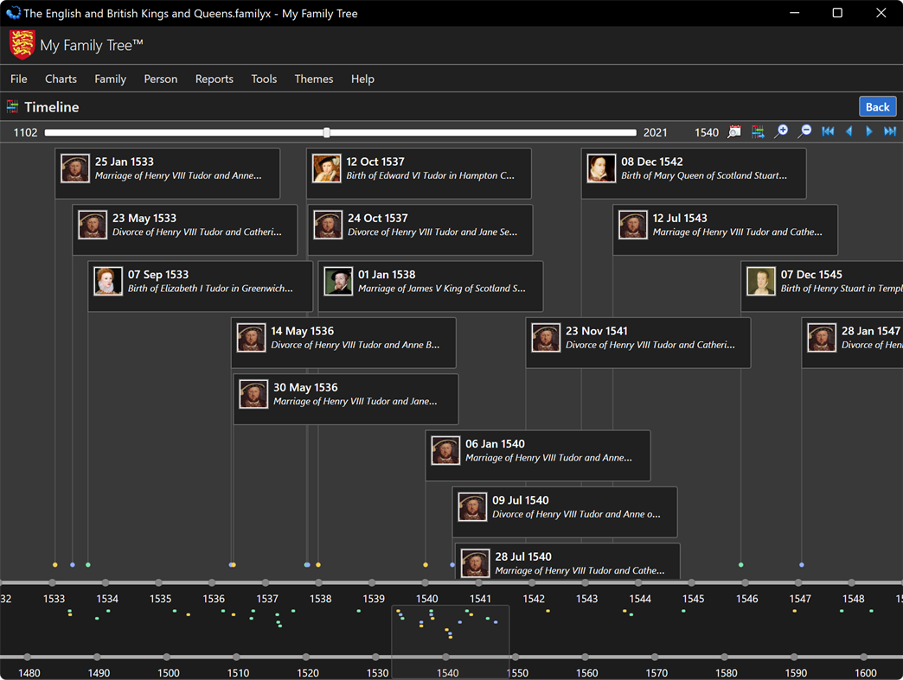Jump to the first timeline event

point(828,131)
